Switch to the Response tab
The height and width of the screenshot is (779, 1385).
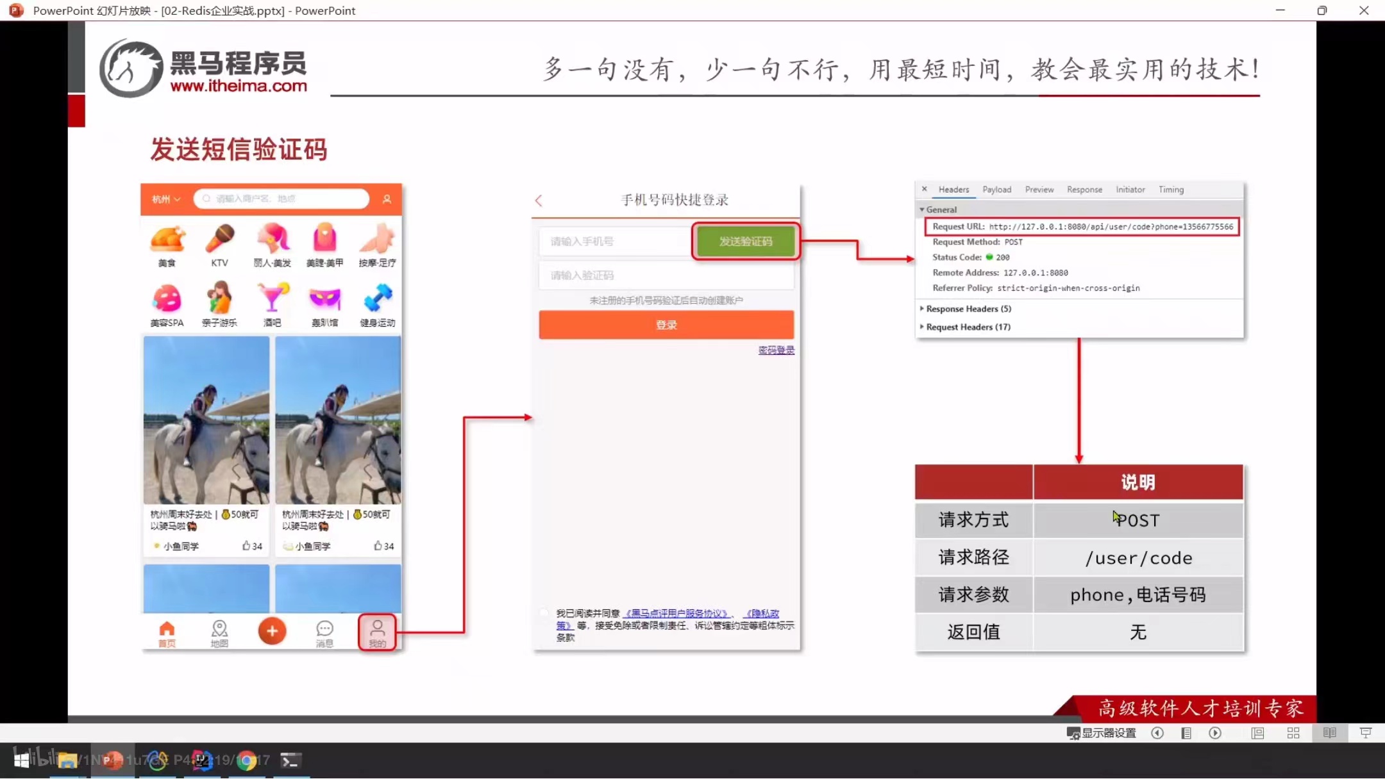tap(1084, 190)
